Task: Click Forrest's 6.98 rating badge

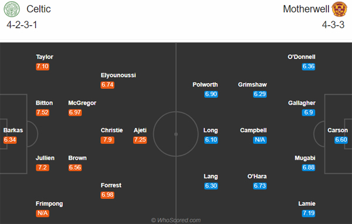Action: pyautogui.click(x=107, y=195)
